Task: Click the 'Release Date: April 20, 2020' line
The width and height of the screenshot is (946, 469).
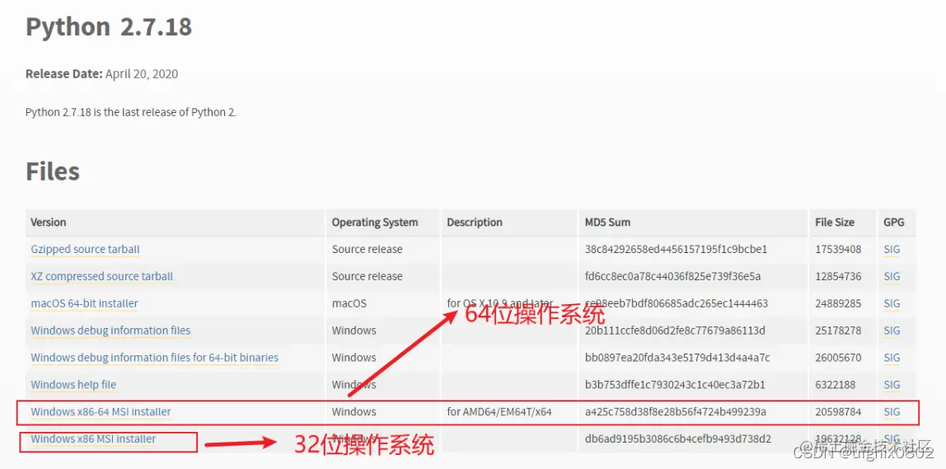Action: coord(101,74)
